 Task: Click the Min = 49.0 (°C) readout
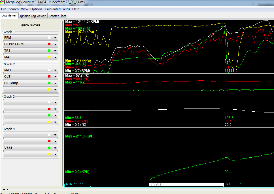(77, 121)
